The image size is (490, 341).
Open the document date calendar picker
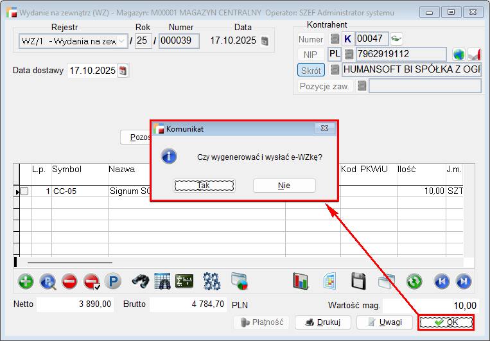tap(264, 41)
